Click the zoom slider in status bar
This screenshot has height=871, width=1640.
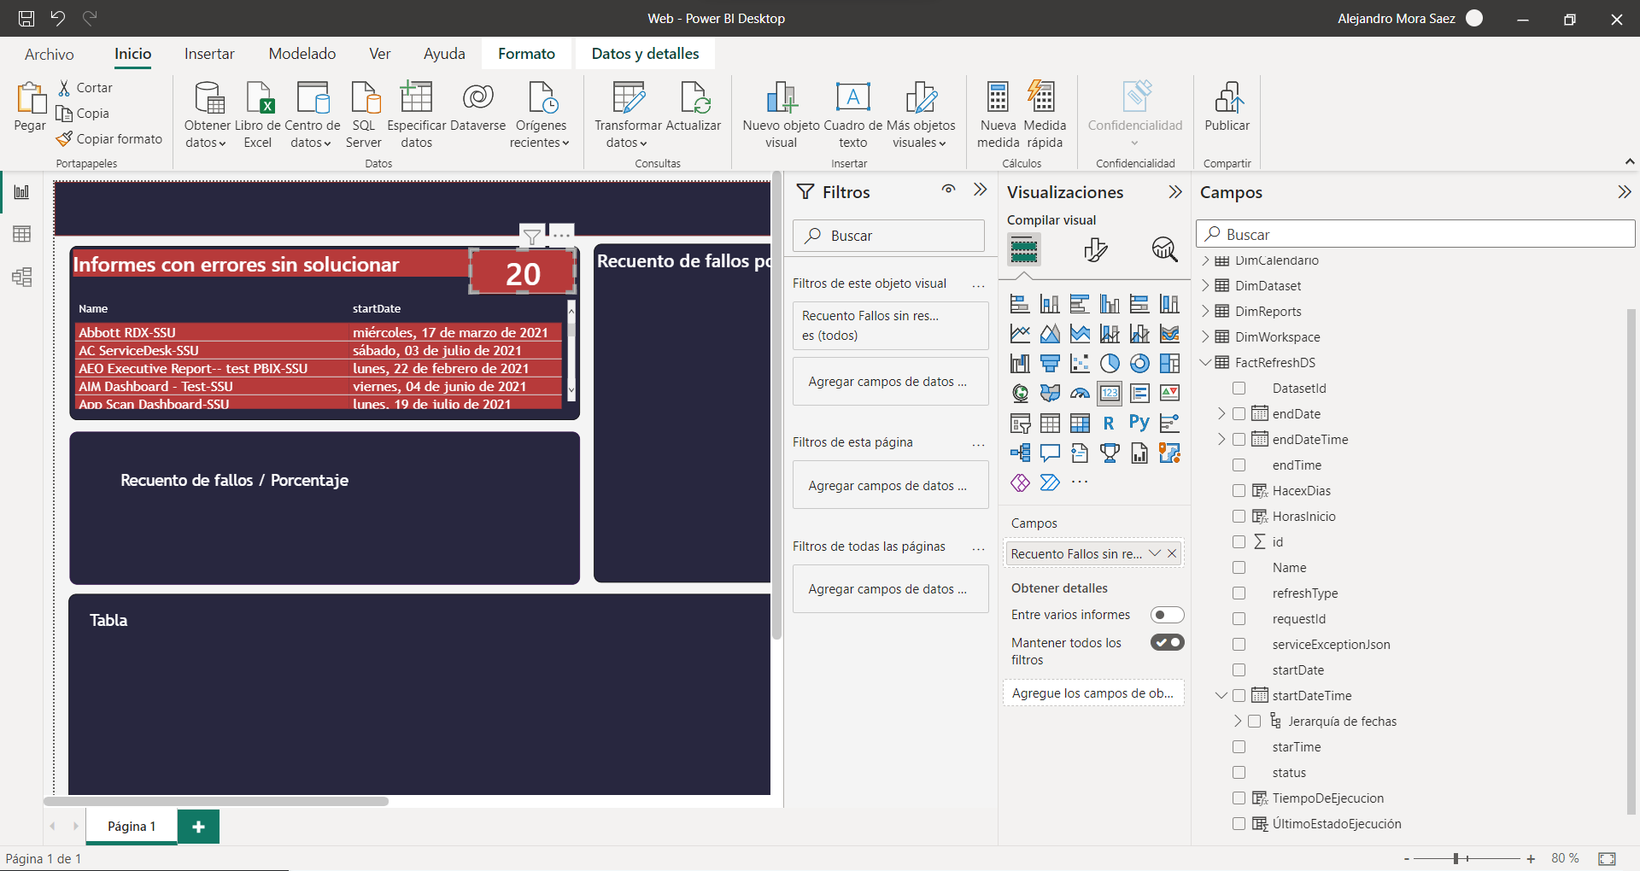1456,858
